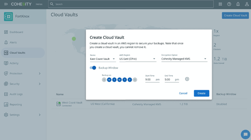Click the Helios label in the header
This screenshot has height=140, width=251.
point(39,4)
